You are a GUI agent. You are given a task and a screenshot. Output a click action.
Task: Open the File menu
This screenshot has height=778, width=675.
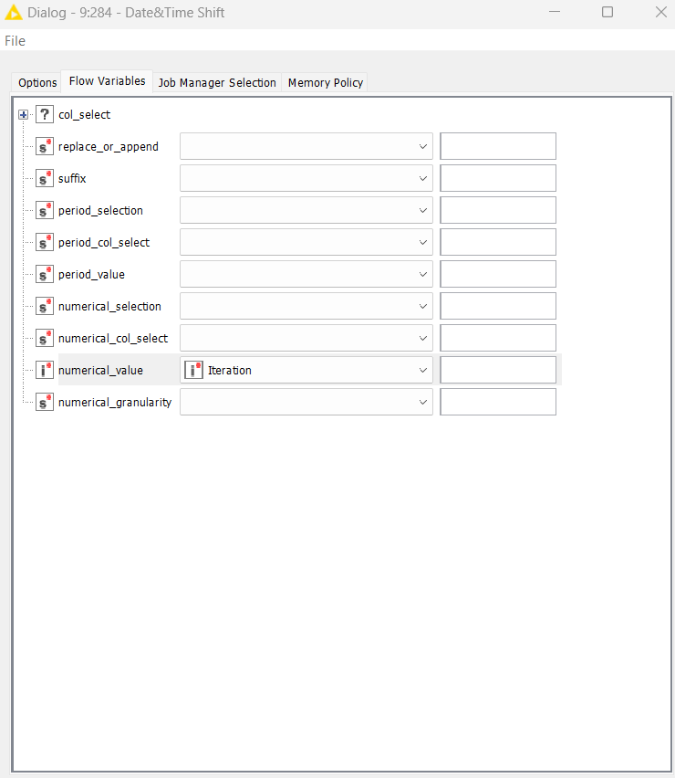click(x=15, y=41)
